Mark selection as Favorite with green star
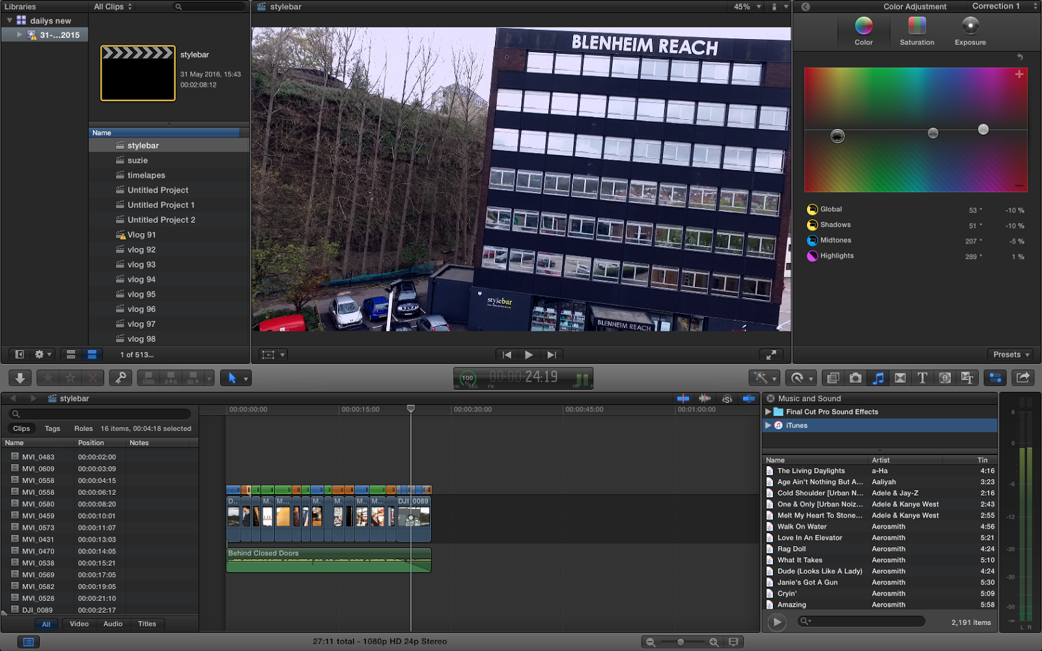This screenshot has height=651, width=1042. coord(48,378)
